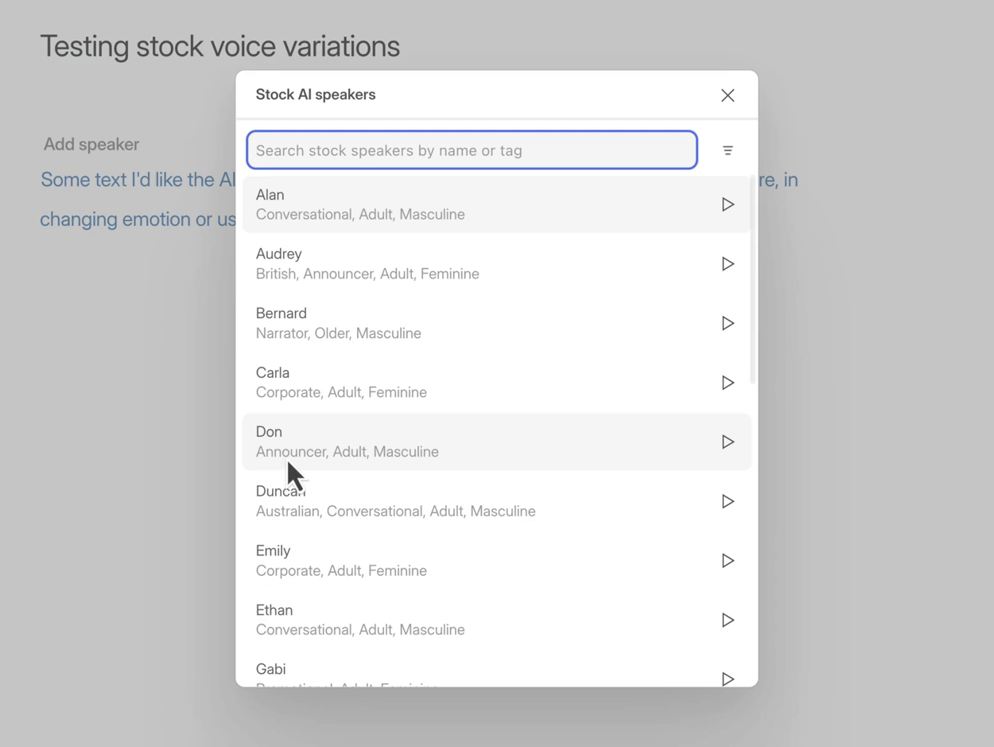
Task: Open the speaker filter options
Action: click(728, 150)
